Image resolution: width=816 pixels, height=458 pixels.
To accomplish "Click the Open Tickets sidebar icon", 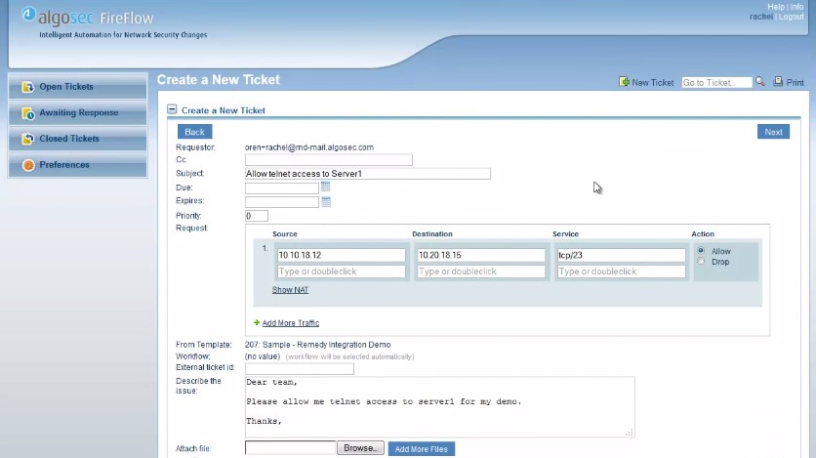I will pyautogui.click(x=27, y=86).
